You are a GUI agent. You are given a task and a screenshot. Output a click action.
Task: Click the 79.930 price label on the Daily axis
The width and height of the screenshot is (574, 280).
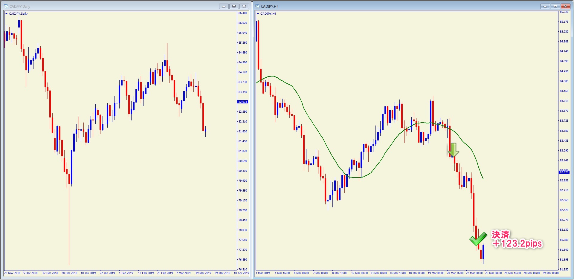pos(243,181)
